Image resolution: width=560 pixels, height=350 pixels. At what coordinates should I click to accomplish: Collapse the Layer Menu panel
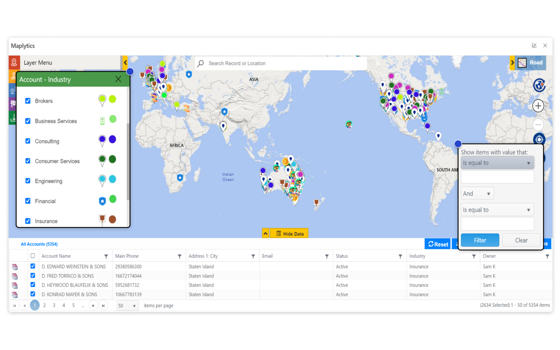[125, 62]
